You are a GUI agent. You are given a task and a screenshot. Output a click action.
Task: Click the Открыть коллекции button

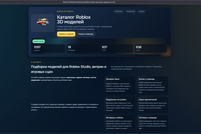(x=86, y=34)
